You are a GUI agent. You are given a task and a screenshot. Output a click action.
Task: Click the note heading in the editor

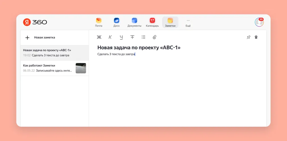click(139, 48)
